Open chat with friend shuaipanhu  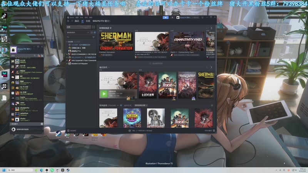[x=27, y=109]
